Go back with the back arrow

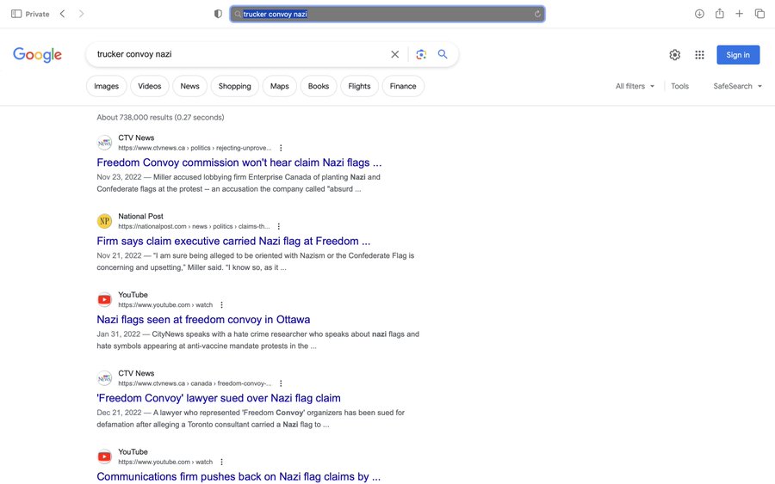click(62, 14)
